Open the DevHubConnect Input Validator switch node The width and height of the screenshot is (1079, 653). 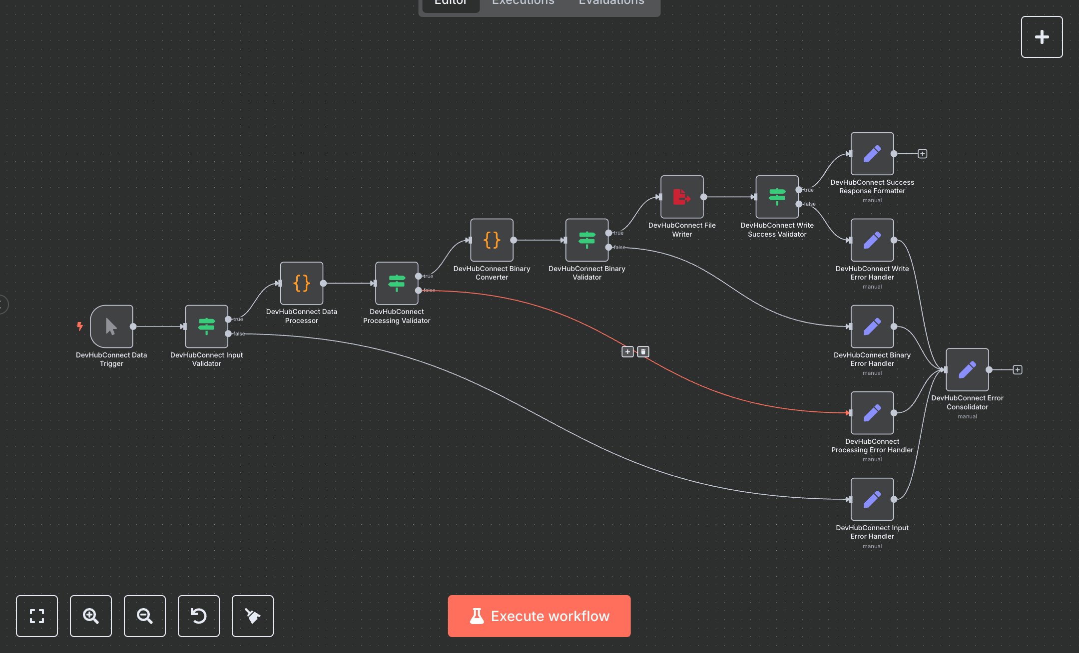point(207,327)
